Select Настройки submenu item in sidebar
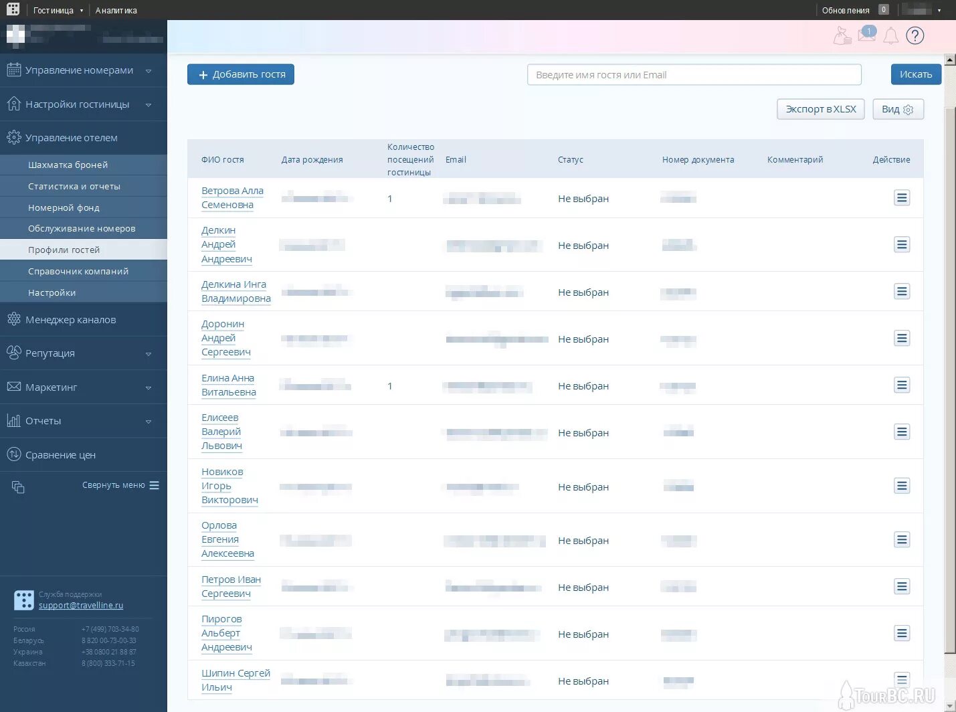 [x=83, y=292]
